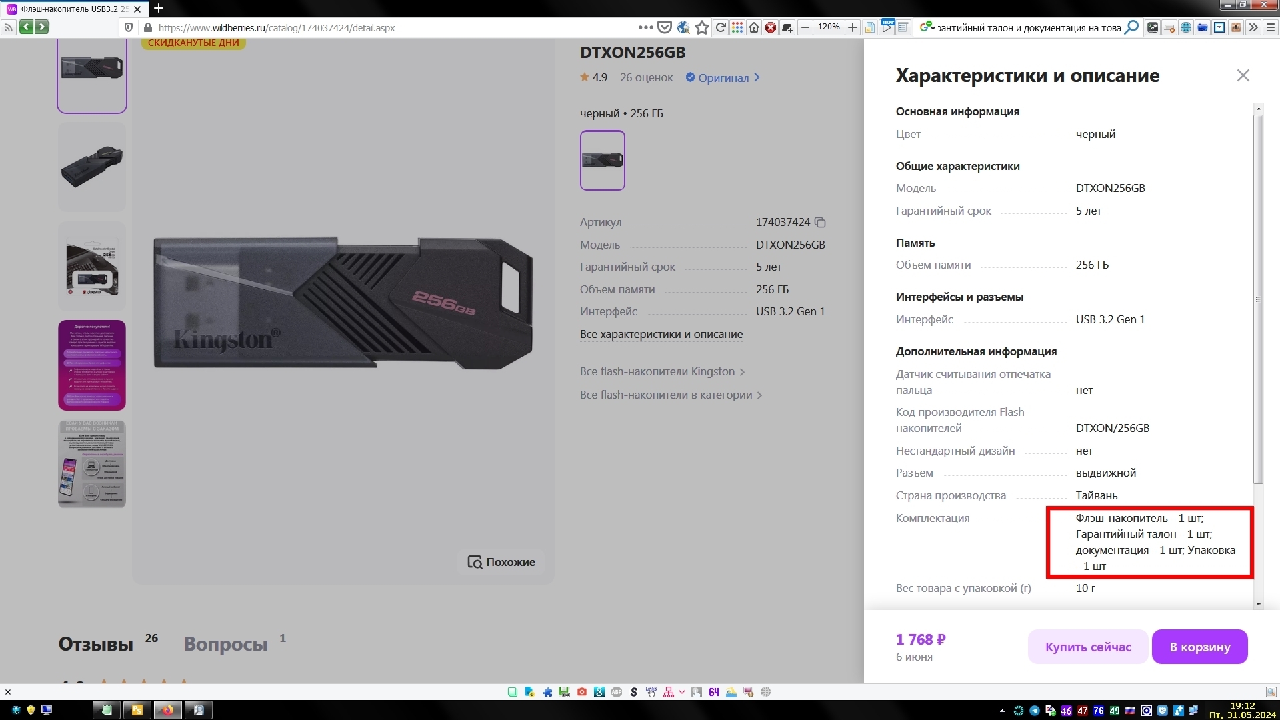Image resolution: width=1280 pixels, height=720 pixels.
Task: Select the purple infographic thumbnail
Action: coord(92,365)
